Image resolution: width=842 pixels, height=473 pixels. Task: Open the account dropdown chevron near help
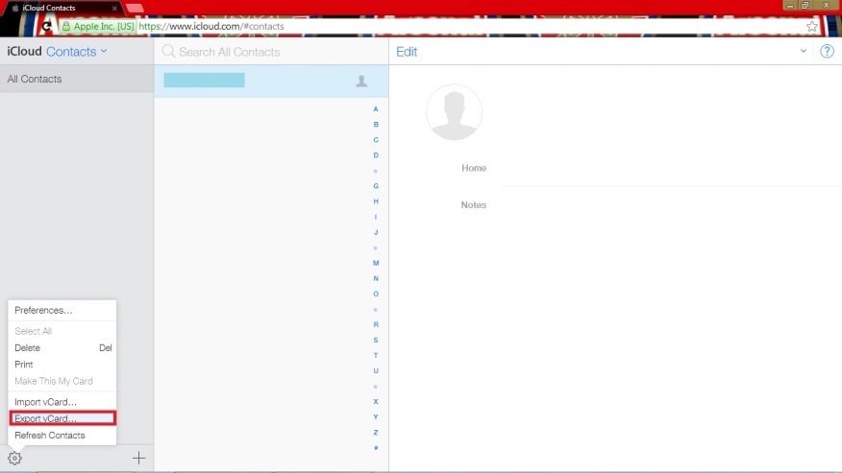804,52
